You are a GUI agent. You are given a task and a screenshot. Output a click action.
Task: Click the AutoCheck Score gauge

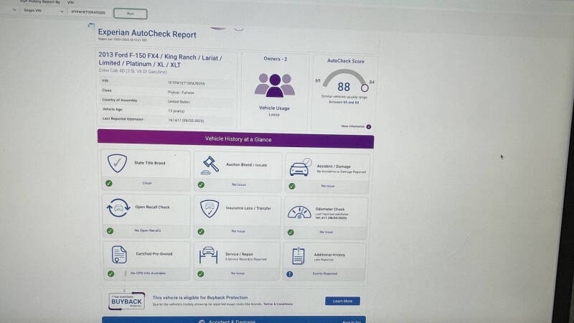pos(344,85)
